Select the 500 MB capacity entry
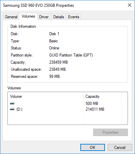This screenshot has width=135, height=154. [92, 104]
